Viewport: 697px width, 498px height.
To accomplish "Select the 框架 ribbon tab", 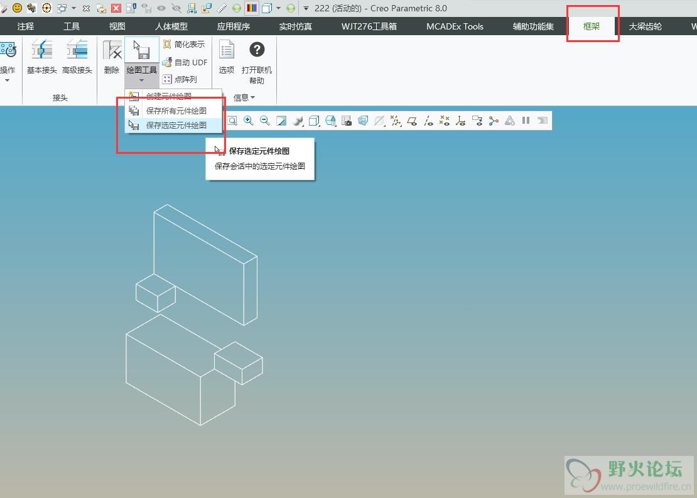I will [592, 26].
